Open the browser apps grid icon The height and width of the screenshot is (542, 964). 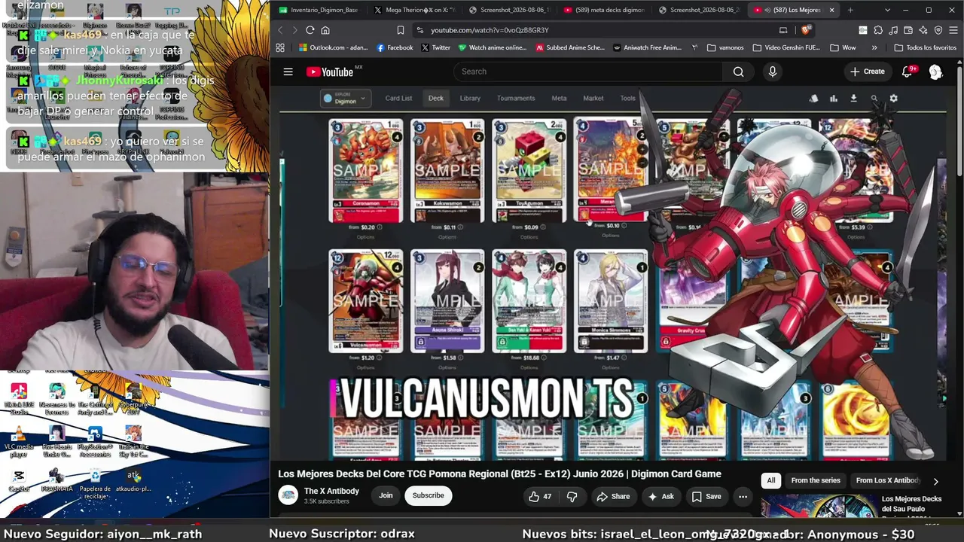click(280, 47)
